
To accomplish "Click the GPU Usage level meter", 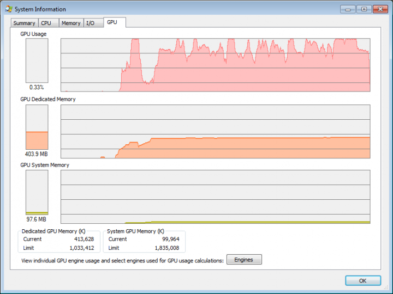I will click(x=37, y=60).
